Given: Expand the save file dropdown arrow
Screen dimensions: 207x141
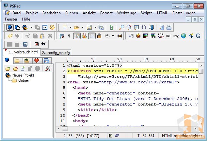Looking at the screenshot, I should tap(95, 27).
